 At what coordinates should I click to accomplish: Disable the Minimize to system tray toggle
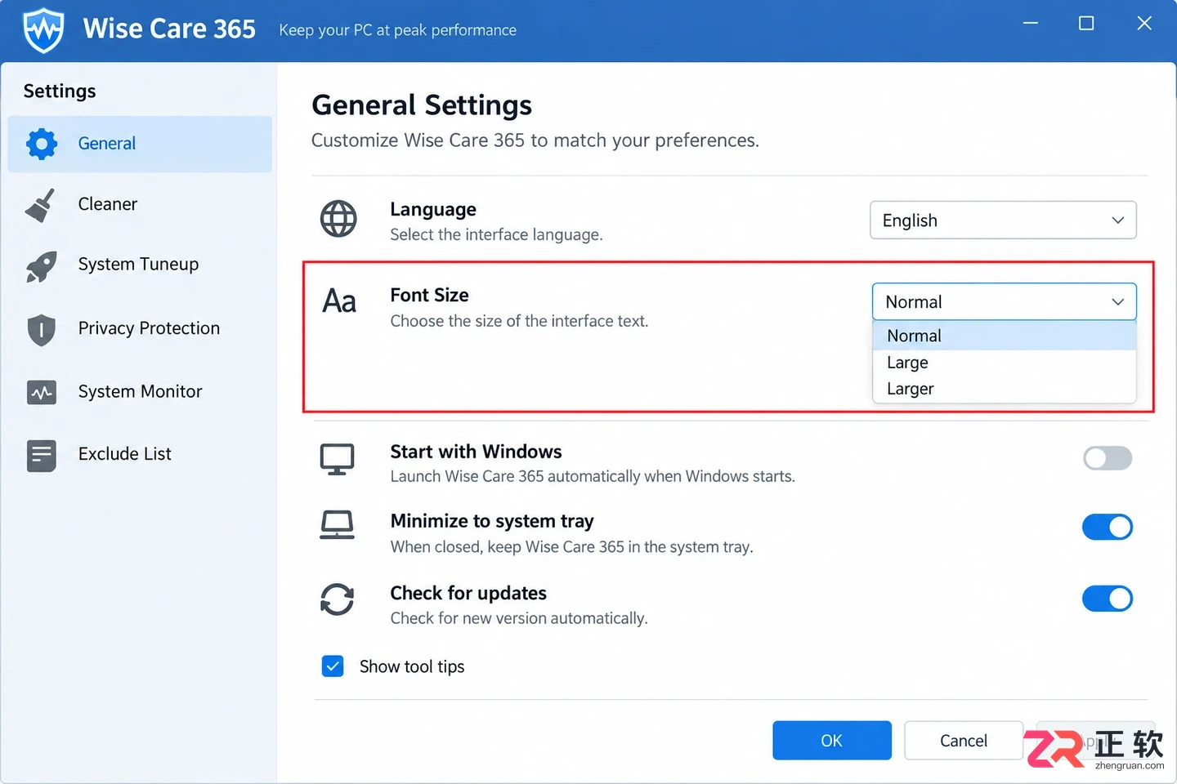pos(1108,527)
